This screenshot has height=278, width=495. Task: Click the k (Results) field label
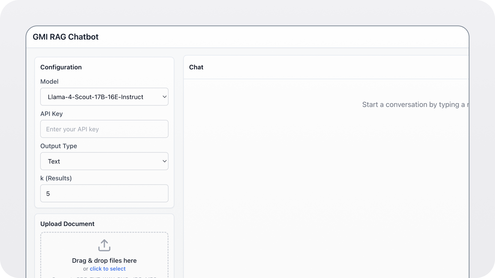[x=56, y=178]
